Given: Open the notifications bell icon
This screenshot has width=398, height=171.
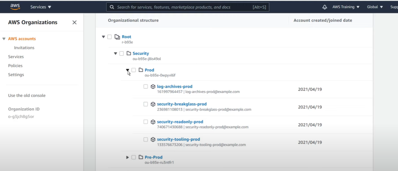Looking at the screenshot, I should (x=324, y=7).
